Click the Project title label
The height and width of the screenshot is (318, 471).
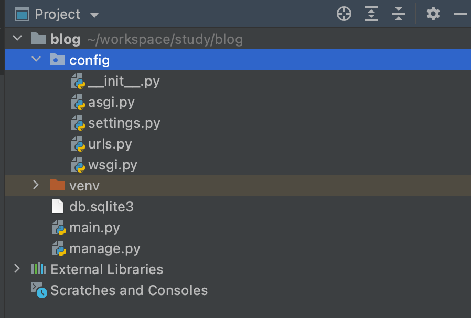coord(58,14)
